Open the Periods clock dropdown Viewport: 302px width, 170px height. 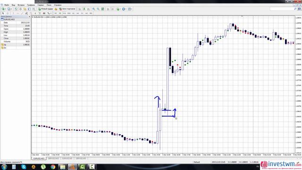tap(124, 9)
